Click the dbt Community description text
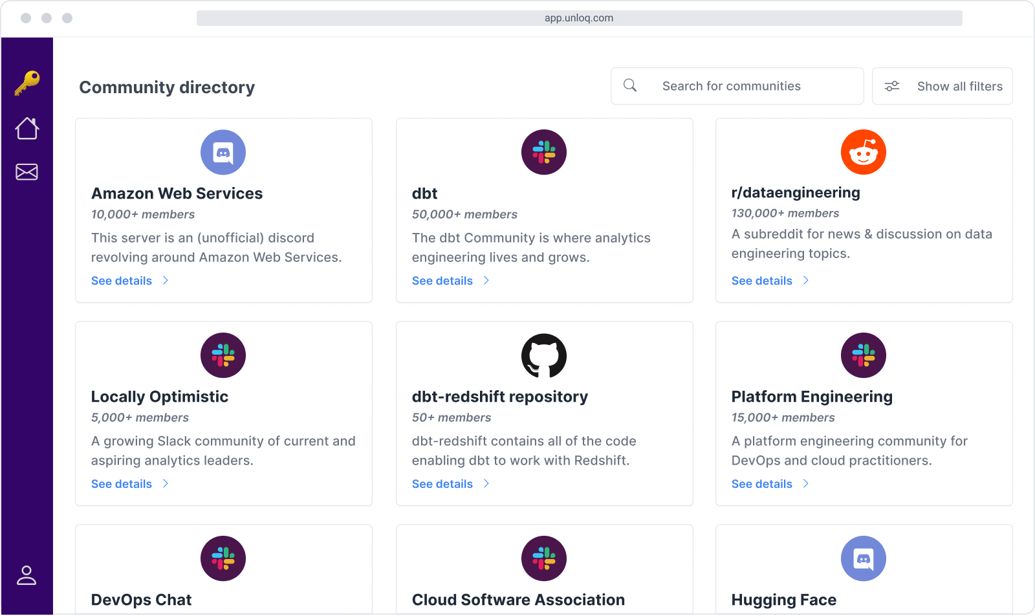The height and width of the screenshot is (616, 1035). (531, 247)
